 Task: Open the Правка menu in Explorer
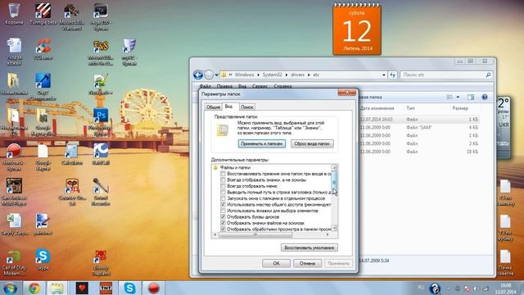coord(224,86)
